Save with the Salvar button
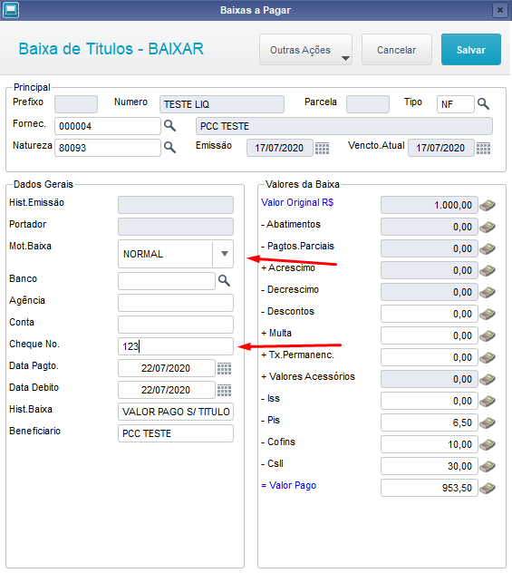512x573 pixels. click(471, 50)
